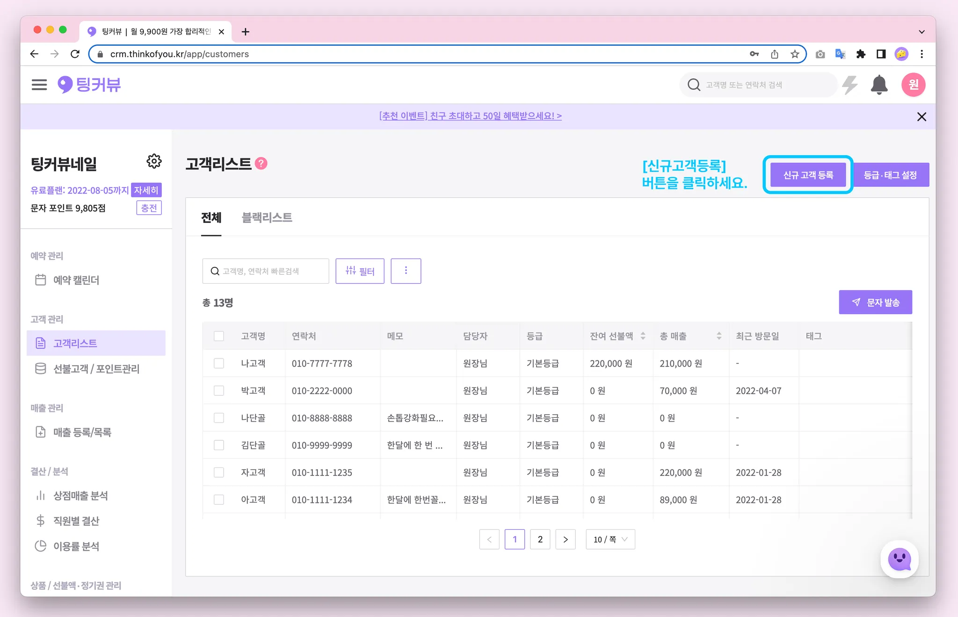Check the box for 나고객 row
This screenshot has height=617, width=958.
click(219, 363)
